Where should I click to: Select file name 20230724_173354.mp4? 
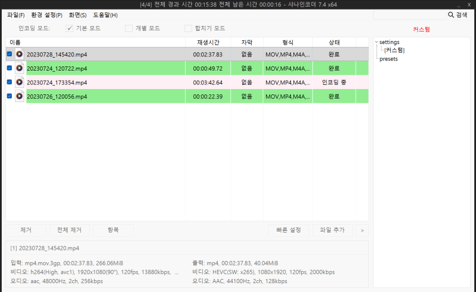pyautogui.click(x=57, y=82)
